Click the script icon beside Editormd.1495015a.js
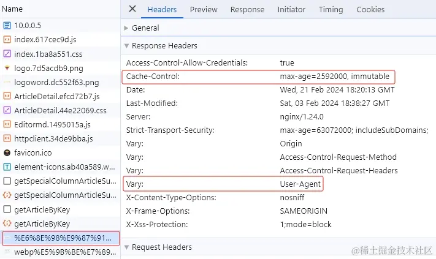Viewport: 436px width, 259px height. 7,124
